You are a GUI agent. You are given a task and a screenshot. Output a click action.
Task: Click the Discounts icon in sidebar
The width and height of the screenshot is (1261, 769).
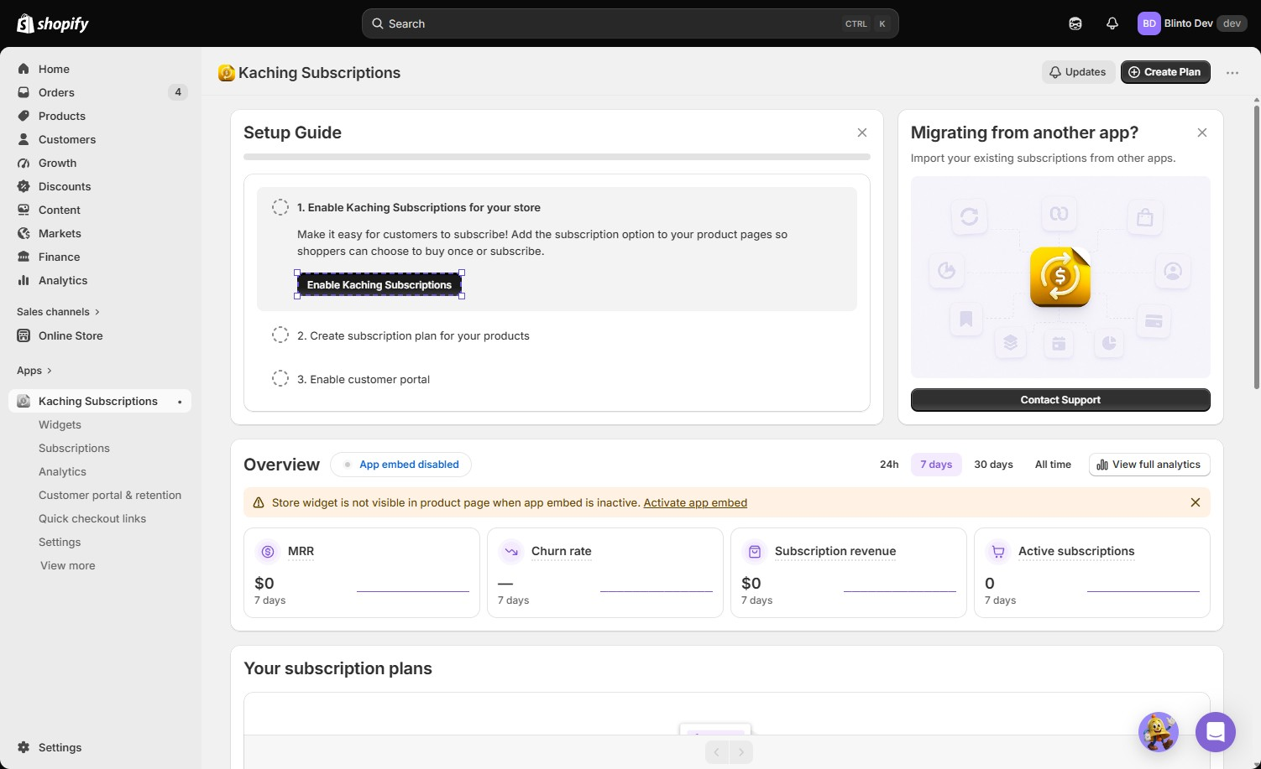click(24, 186)
